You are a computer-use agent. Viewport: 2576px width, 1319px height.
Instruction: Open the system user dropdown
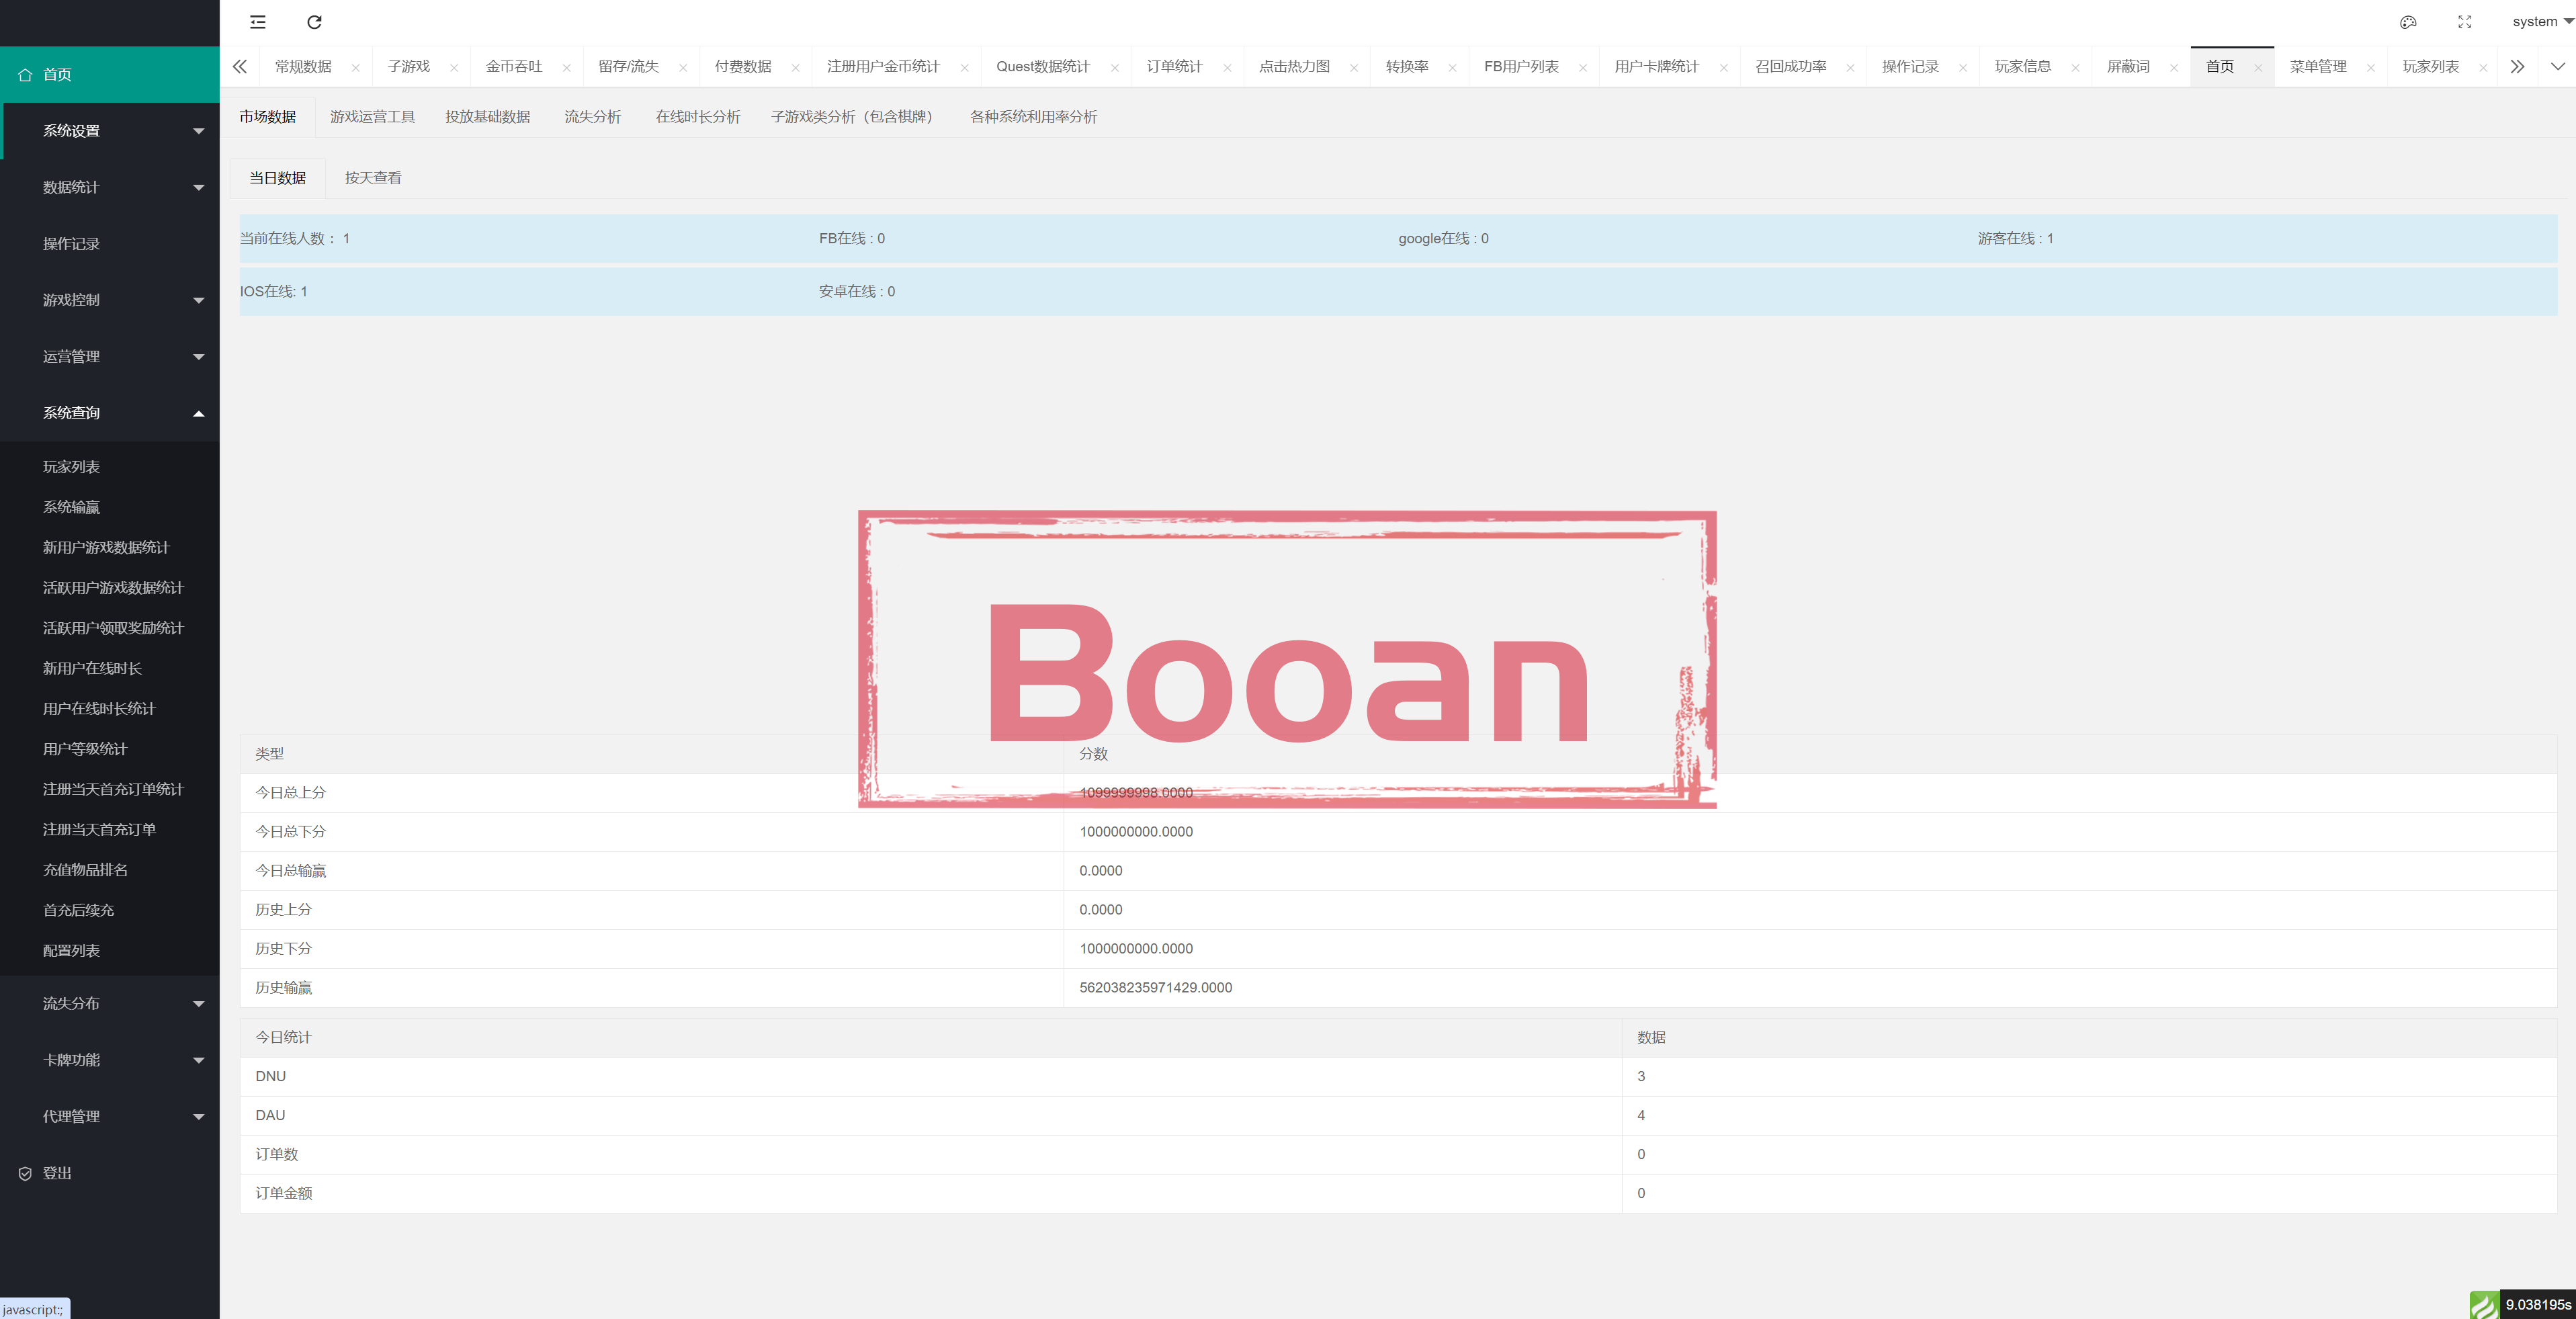click(2541, 22)
